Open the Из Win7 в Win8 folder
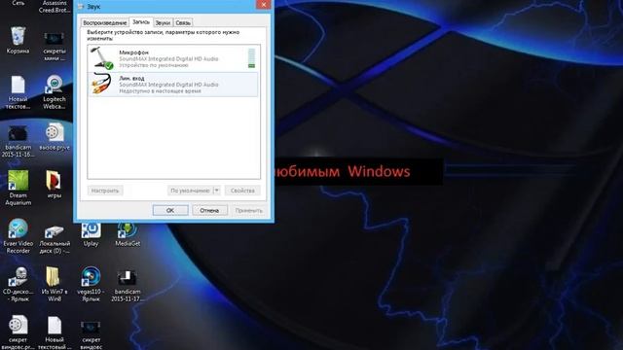Screen dimensions: 623x350 click(x=55, y=284)
